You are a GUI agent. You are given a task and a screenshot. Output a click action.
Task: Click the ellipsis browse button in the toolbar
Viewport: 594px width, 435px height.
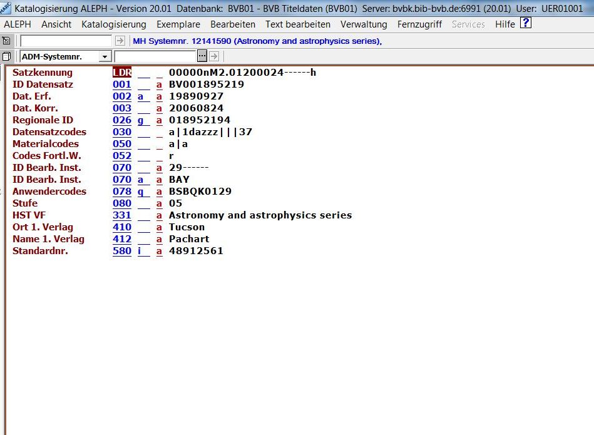pos(202,56)
